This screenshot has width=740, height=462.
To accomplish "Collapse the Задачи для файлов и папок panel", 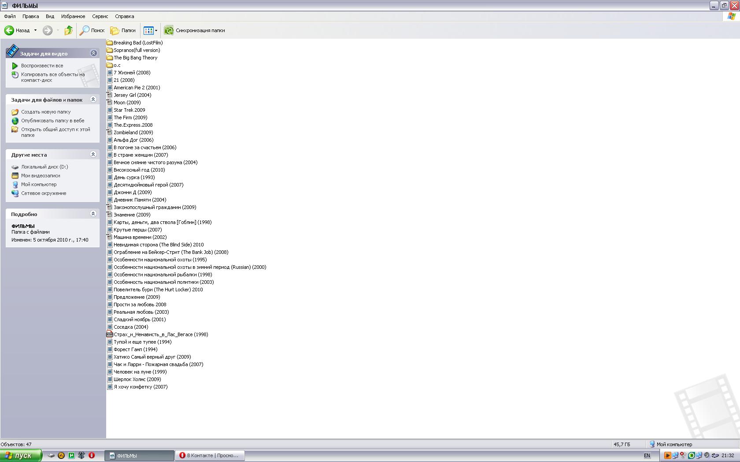I will pos(93,99).
